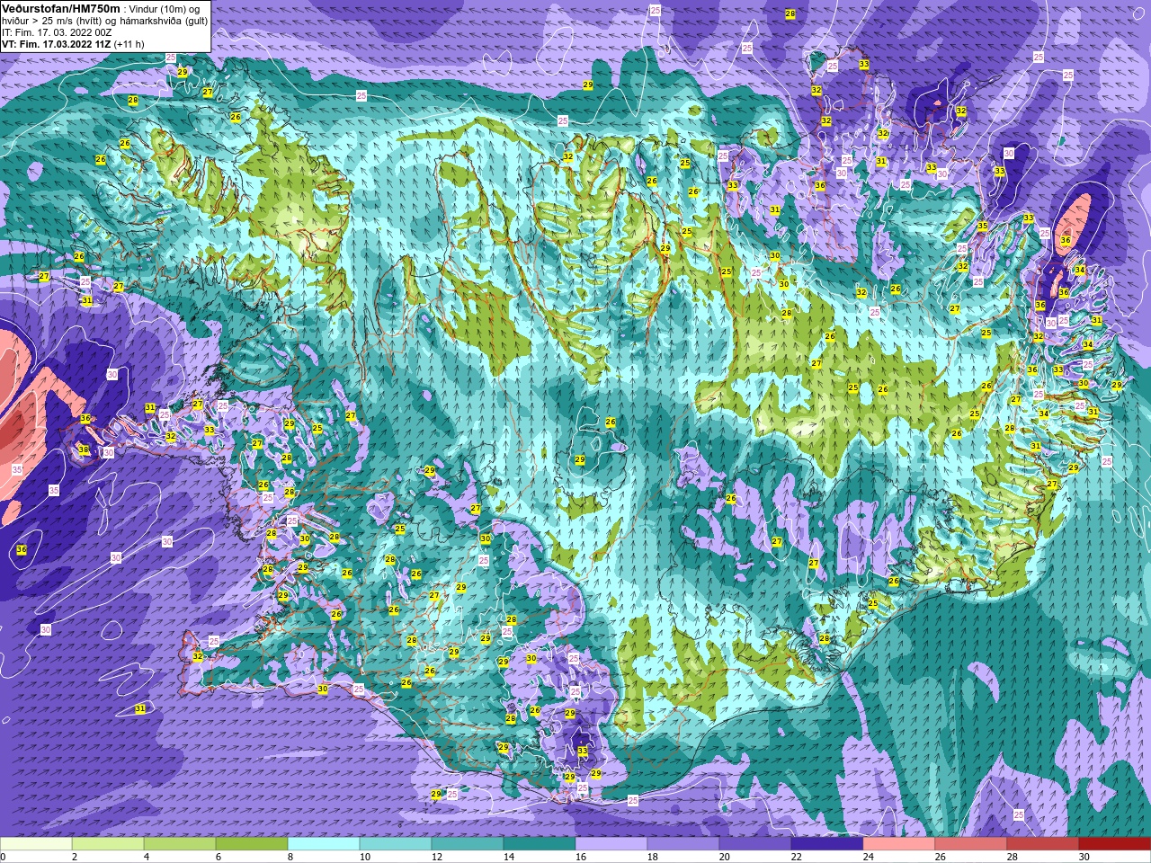Select the 'IT: Fim. 17. 03. 2022 00Z' line
Image resolution: width=1151 pixels, height=863 pixels.
[x=57, y=31]
